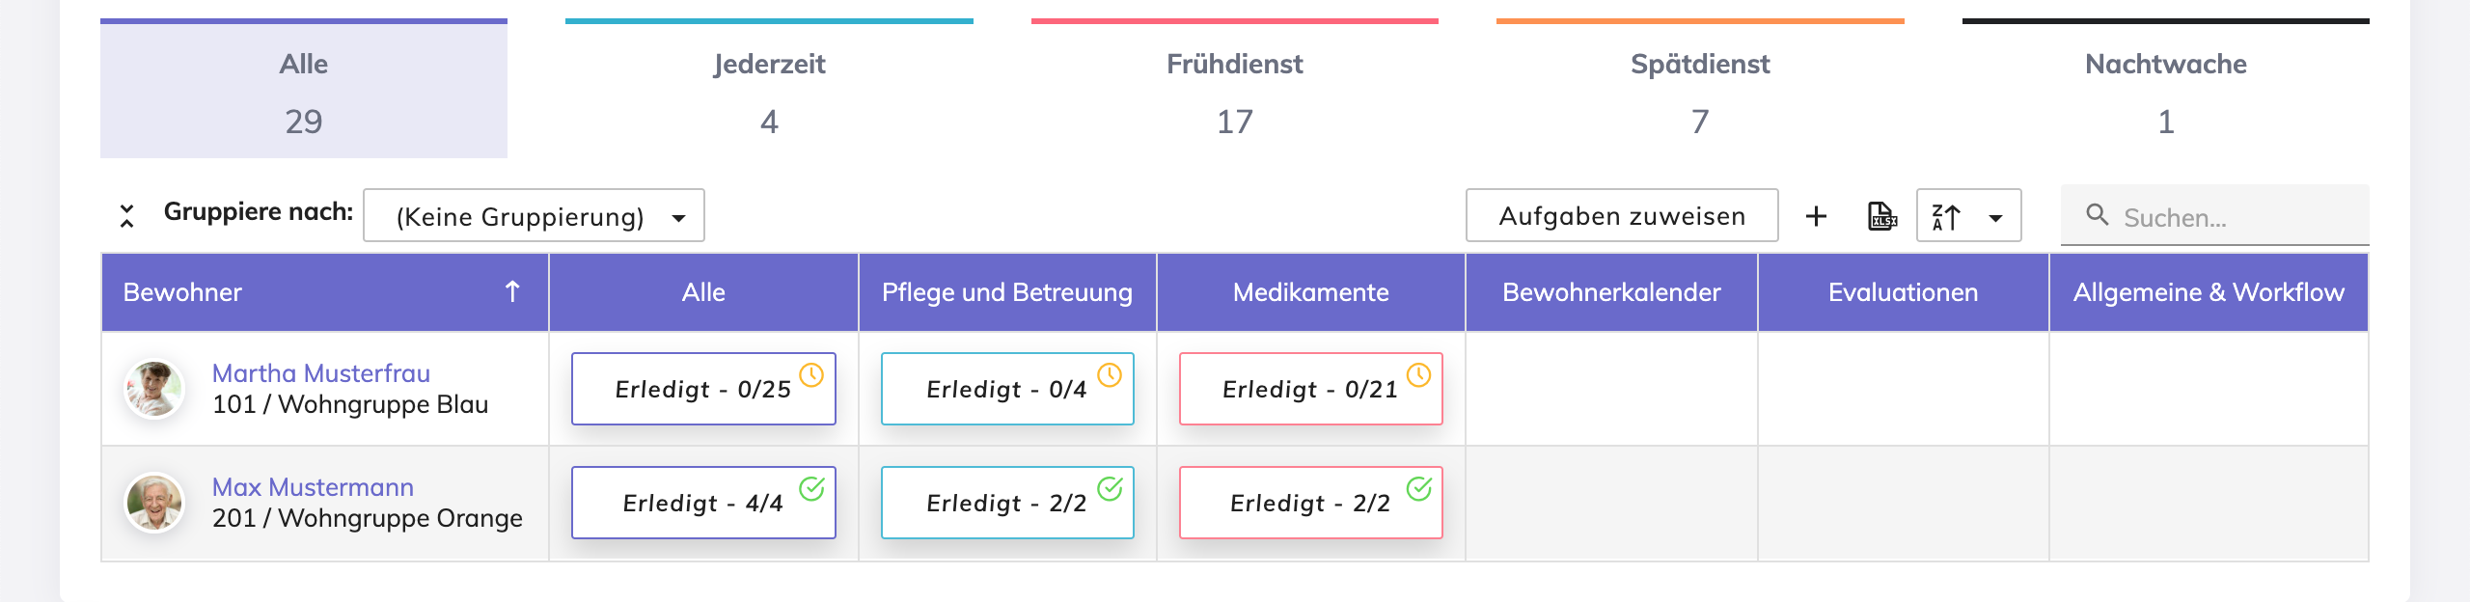Click clock icon on Erledigt 0/25 card
Image resolution: width=2470 pixels, height=602 pixels.
811,374
